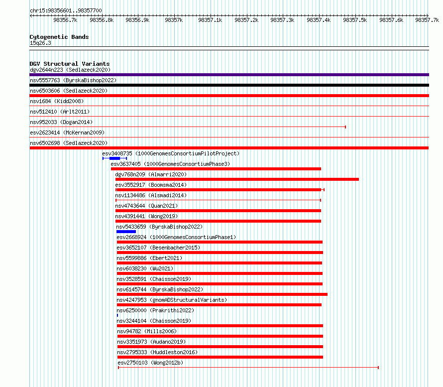The width and height of the screenshot is (443, 387).
Task: Open nsv952033 (Dogan2014) variant label
Action: coord(61,122)
